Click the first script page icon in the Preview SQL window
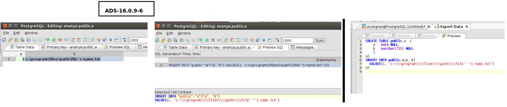This screenshot has width=507, height=107. click(x=226, y=40)
